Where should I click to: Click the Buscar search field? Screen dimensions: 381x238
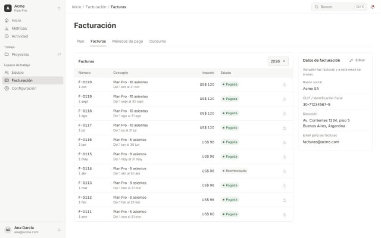(x=339, y=7)
